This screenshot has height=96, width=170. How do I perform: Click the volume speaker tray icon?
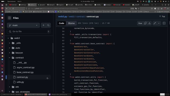[x=166, y=1]
